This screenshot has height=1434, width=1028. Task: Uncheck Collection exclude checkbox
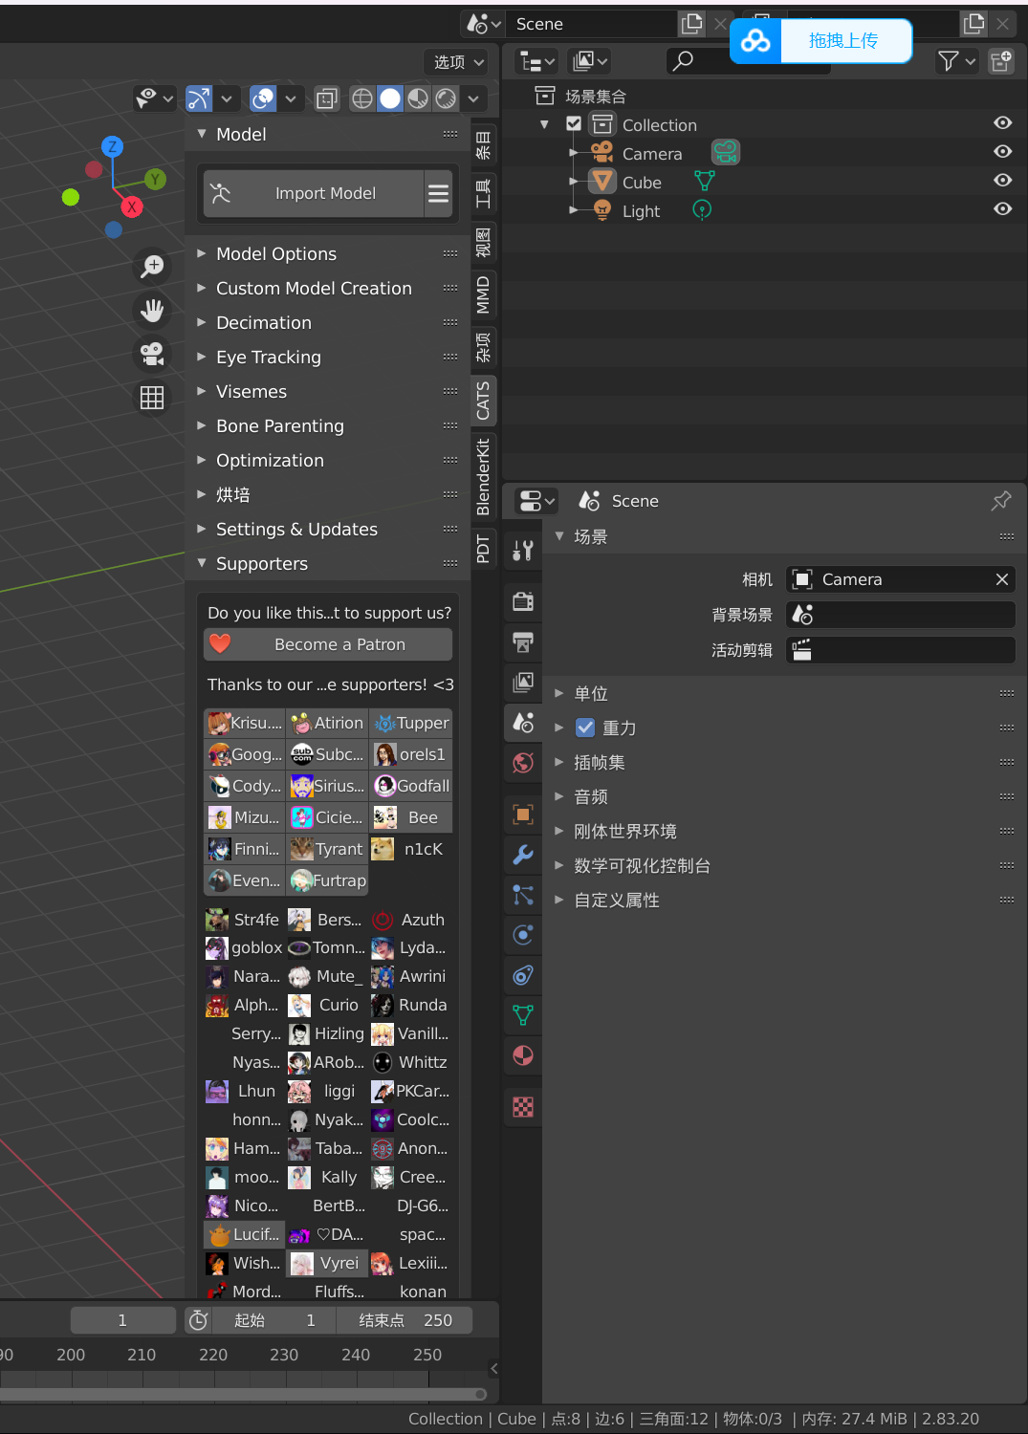(574, 123)
